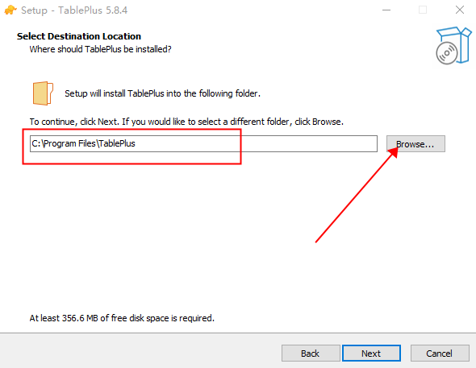Click the installer box and disc graphic
Screen dimensions: 476x368
pos(453,45)
